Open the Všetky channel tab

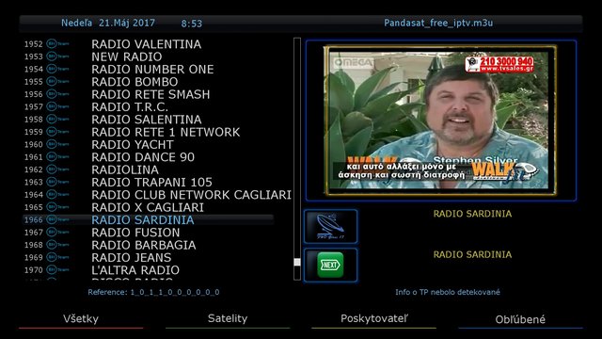pos(81,319)
